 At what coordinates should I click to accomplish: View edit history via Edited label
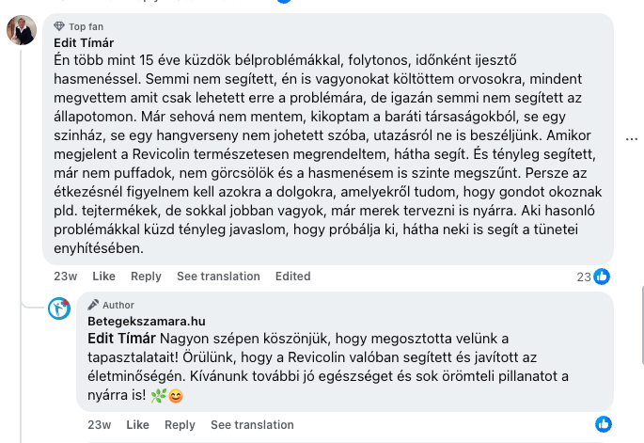(292, 276)
